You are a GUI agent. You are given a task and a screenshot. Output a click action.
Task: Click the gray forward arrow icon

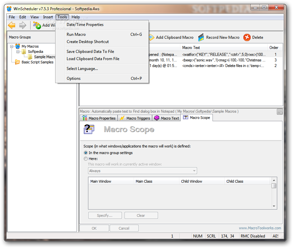(x=23, y=25)
